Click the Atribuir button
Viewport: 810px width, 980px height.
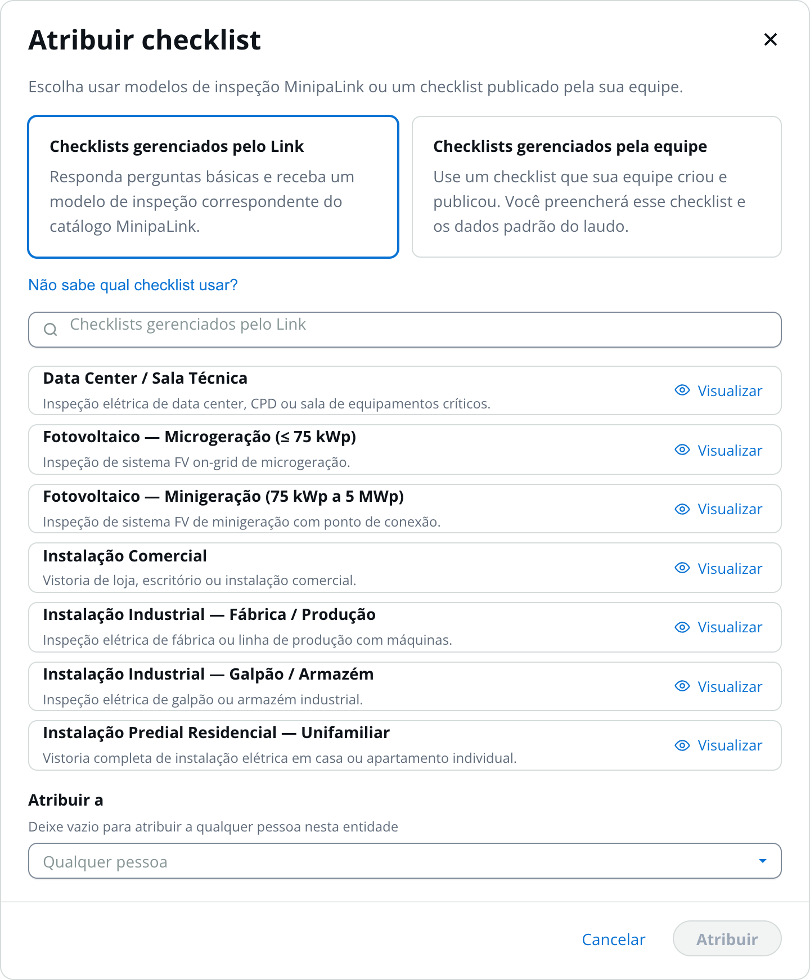[x=727, y=939]
